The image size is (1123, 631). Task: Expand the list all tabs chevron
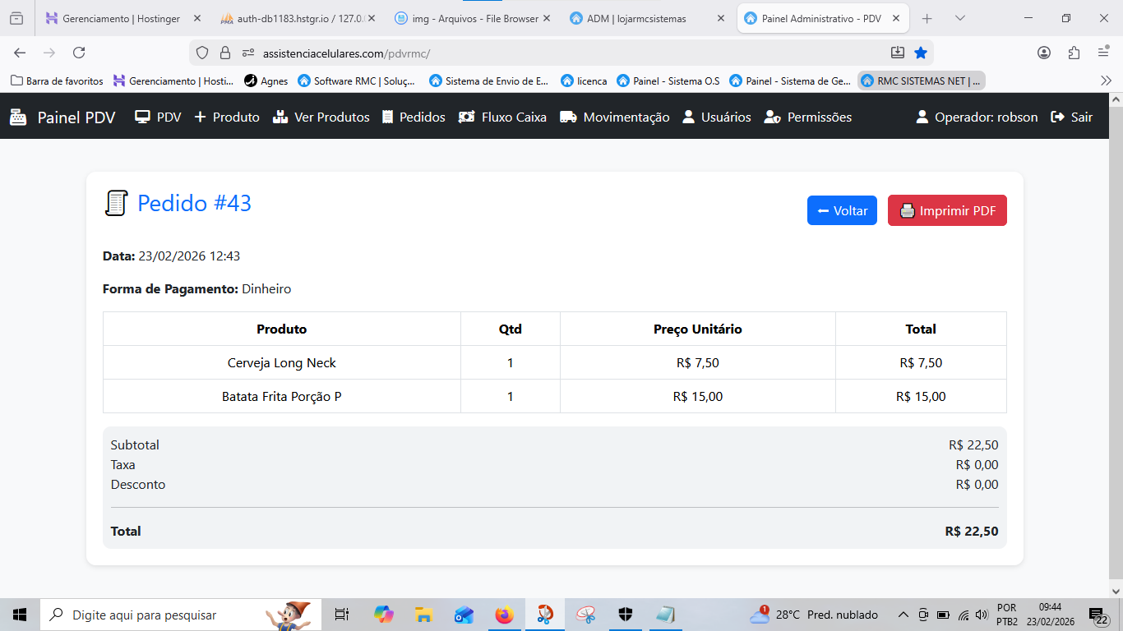960,18
